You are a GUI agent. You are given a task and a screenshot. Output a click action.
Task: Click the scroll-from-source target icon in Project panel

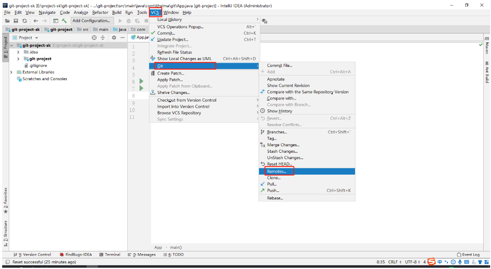[x=94, y=37]
